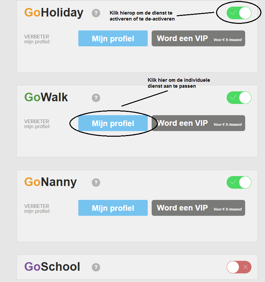Switch off the GoNanny service toggle

click(239, 182)
